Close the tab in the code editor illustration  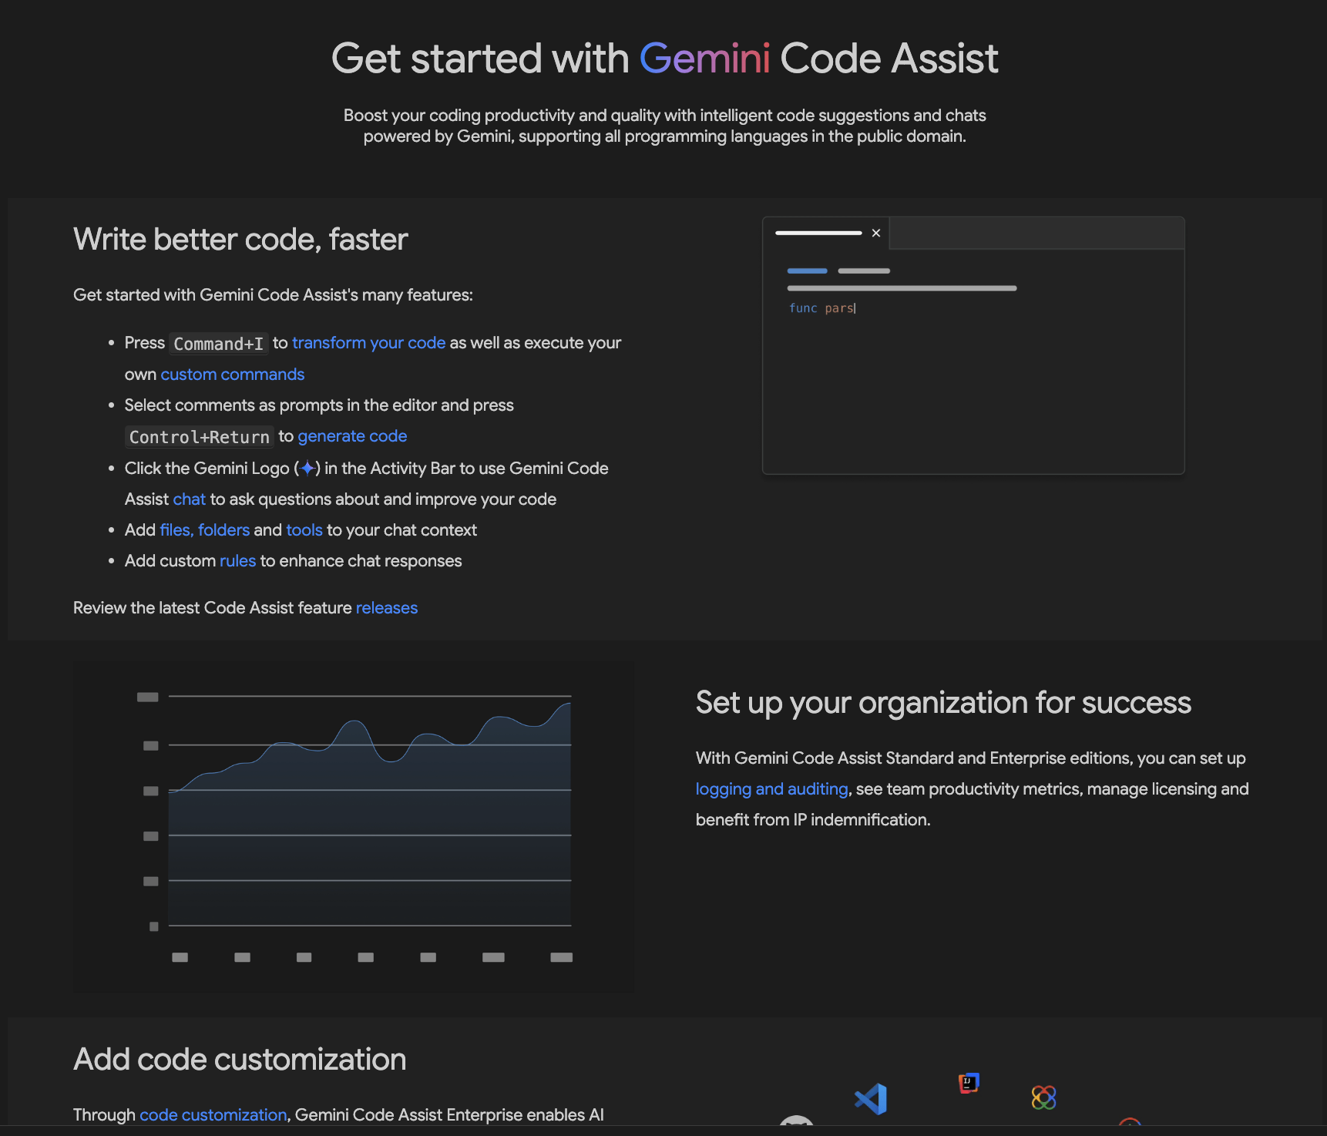tap(876, 233)
